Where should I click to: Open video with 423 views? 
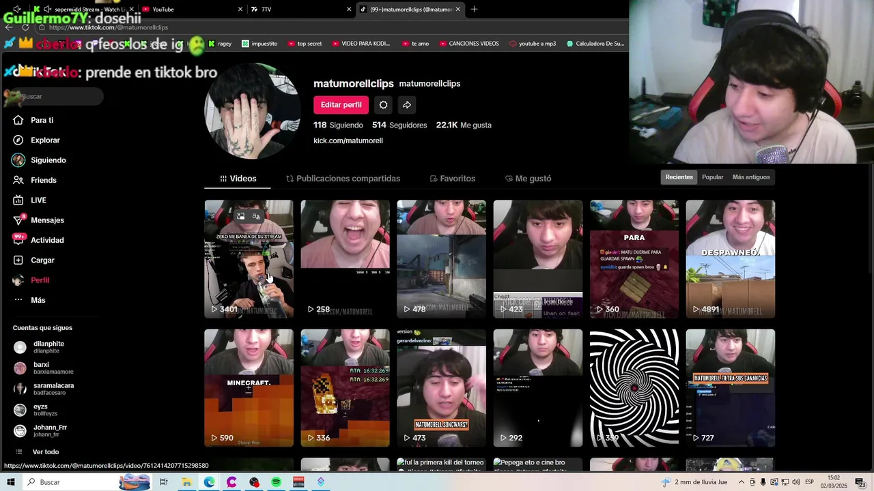538,259
